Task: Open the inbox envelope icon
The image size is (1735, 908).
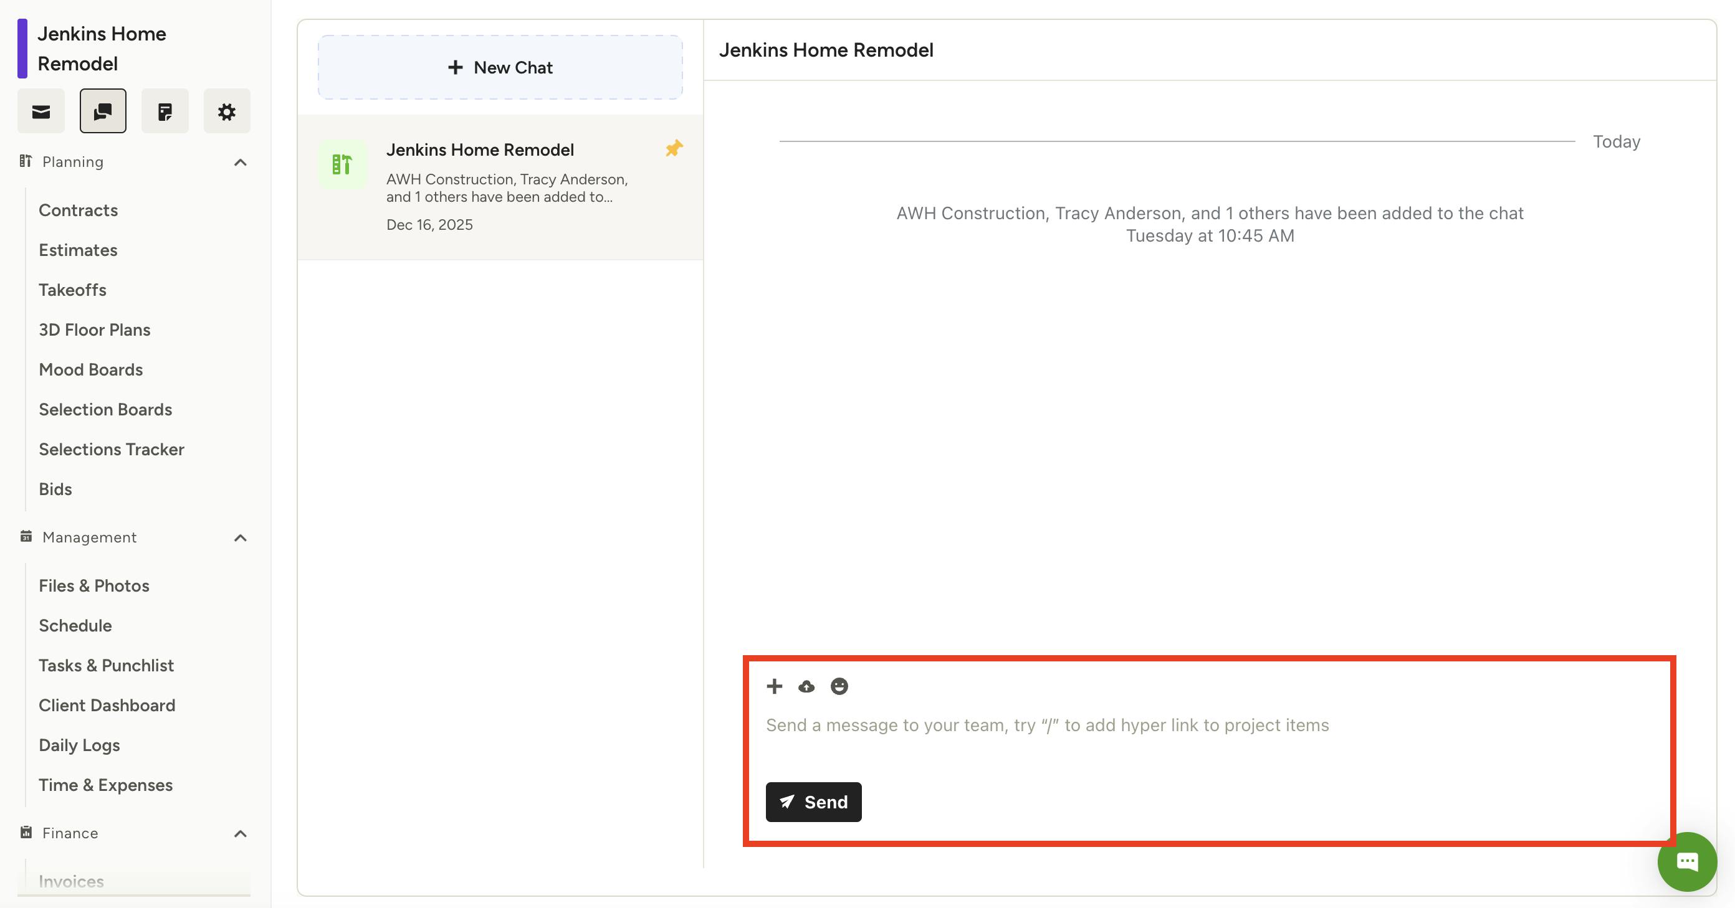Action: click(x=41, y=111)
